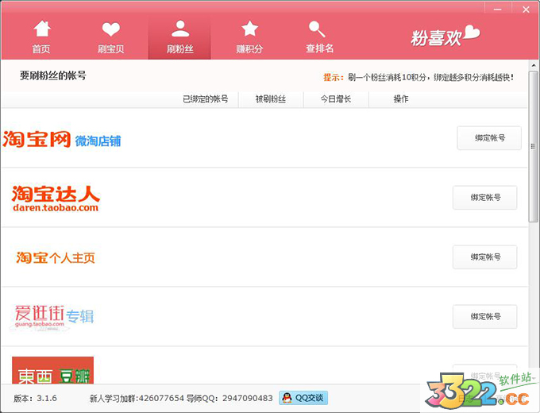Select the 刷粉丝 person tab
Screen dimensions: 540x413
pyautogui.click(x=179, y=37)
